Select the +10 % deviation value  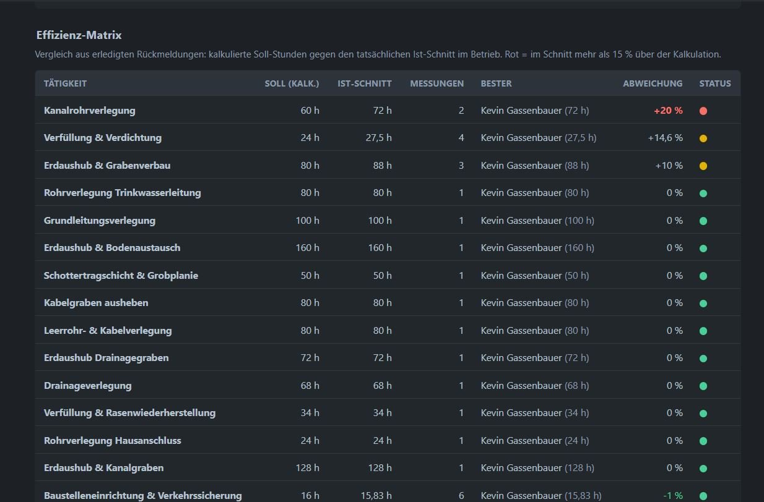pos(669,166)
